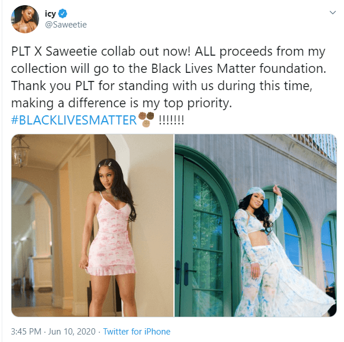344x342 pixels.
Task: Open the Twitter for iPhone source link
Action: click(137, 332)
